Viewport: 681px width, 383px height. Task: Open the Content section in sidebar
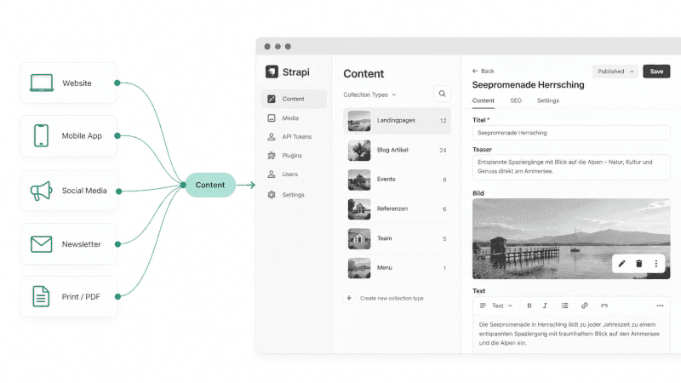click(294, 99)
